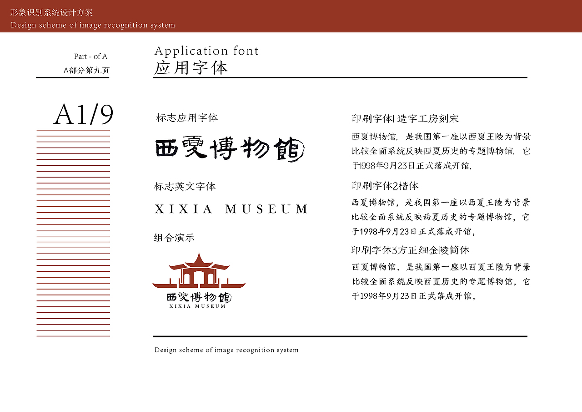Click the red pavilion logo emblem

coord(199,270)
